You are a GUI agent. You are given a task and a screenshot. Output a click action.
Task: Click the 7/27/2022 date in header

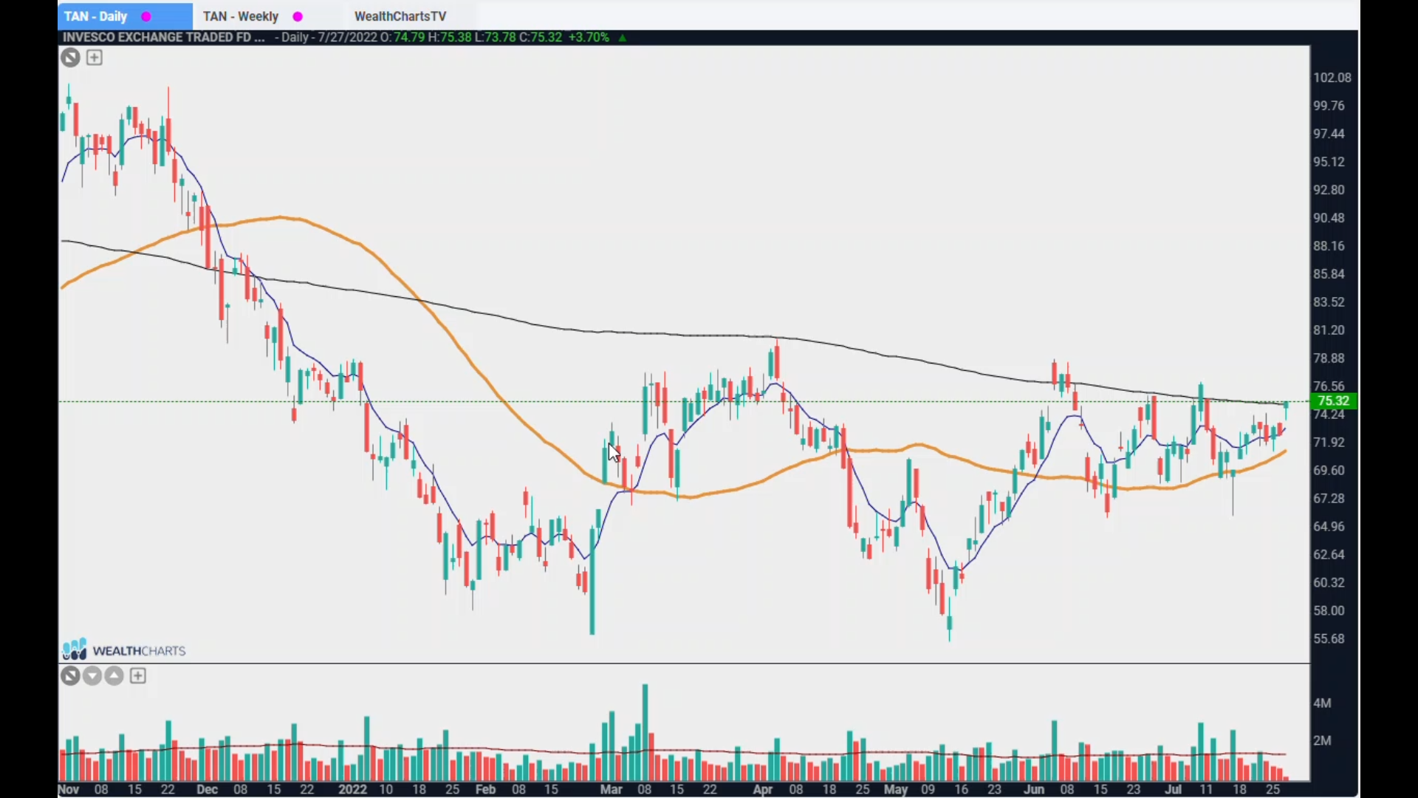click(x=348, y=37)
